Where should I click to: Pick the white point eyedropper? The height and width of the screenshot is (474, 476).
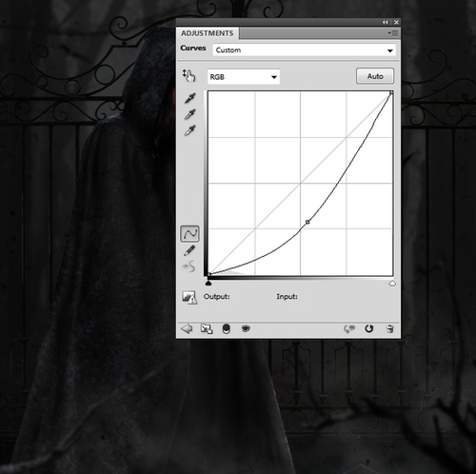pyautogui.click(x=190, y=130)
